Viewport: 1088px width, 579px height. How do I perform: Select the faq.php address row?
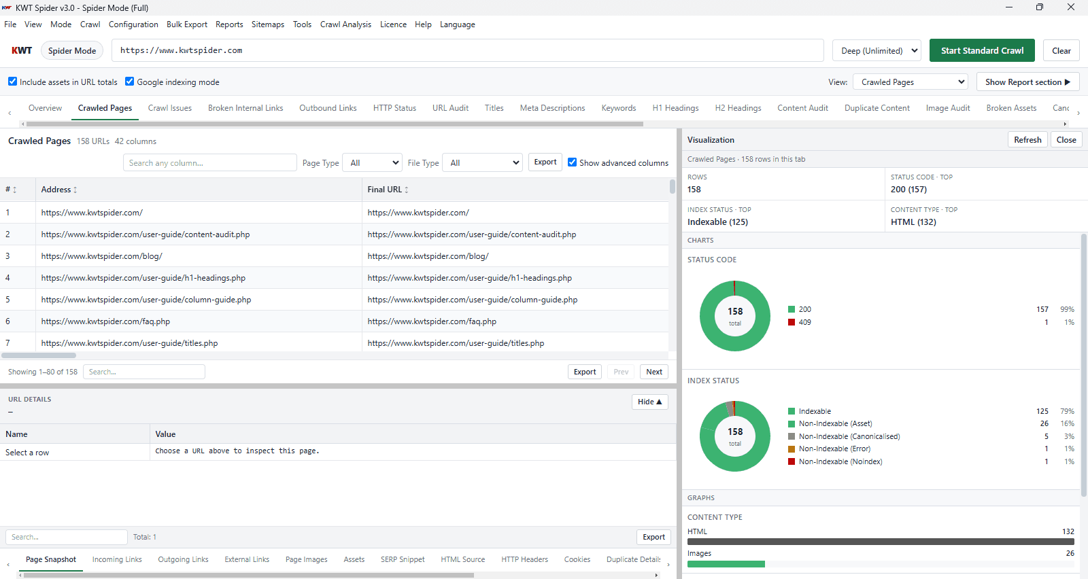pos(105,321)
